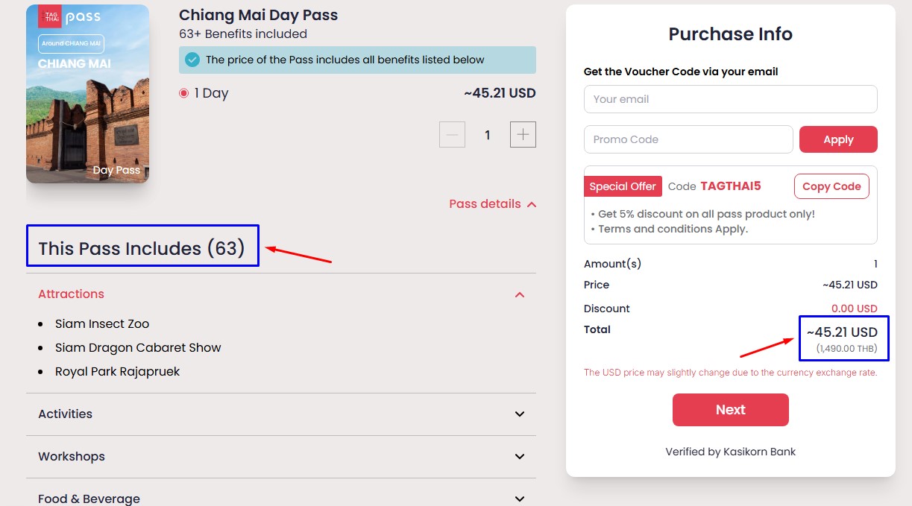Click the TAG THAI pass logo
912x506 pixels.
coord(70,17)
